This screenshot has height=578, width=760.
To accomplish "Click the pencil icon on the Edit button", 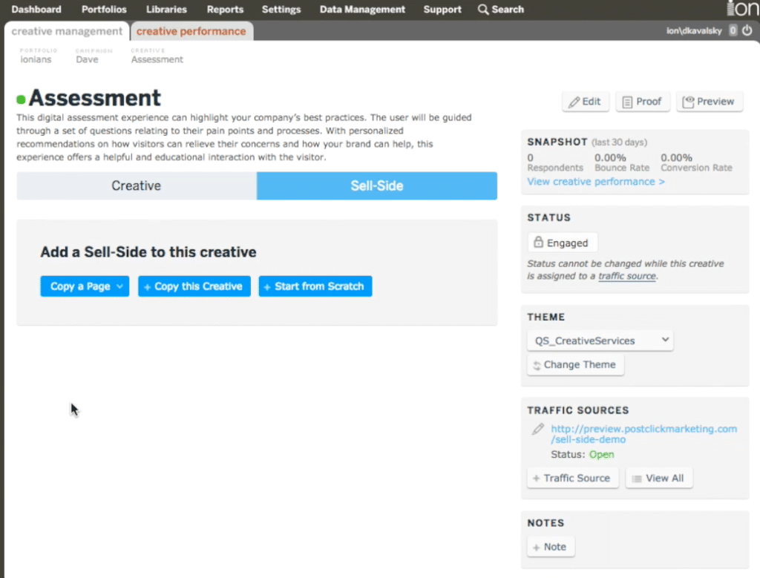I will click(x=574, y=102).
